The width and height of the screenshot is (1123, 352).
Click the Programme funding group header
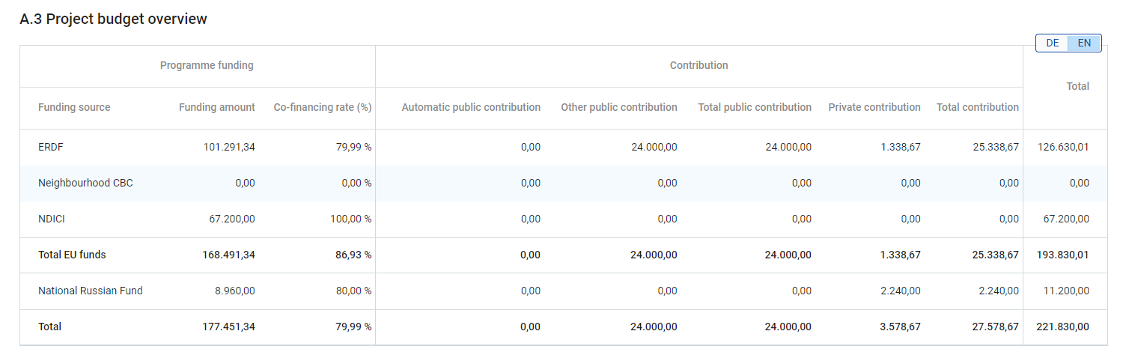pos(207,66)
